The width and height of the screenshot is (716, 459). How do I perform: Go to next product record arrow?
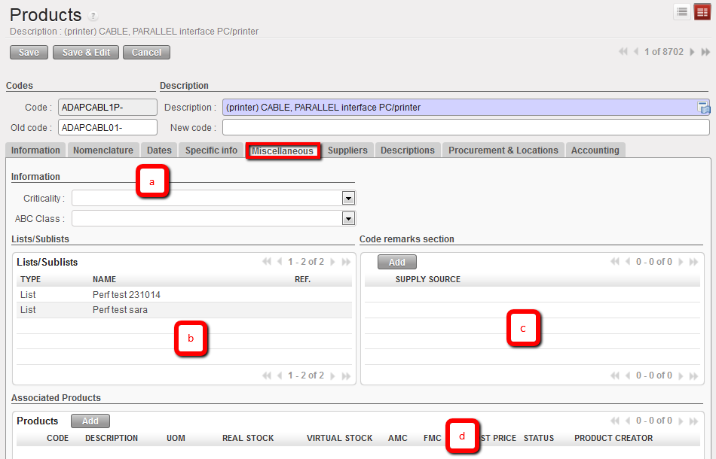[x=692, y=52]
